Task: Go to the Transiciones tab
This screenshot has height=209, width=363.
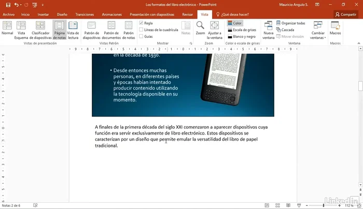Action: click(85, 14)
